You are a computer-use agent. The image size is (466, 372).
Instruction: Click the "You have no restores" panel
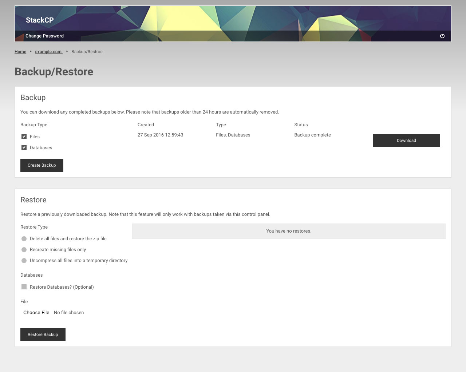coord(289,231)
